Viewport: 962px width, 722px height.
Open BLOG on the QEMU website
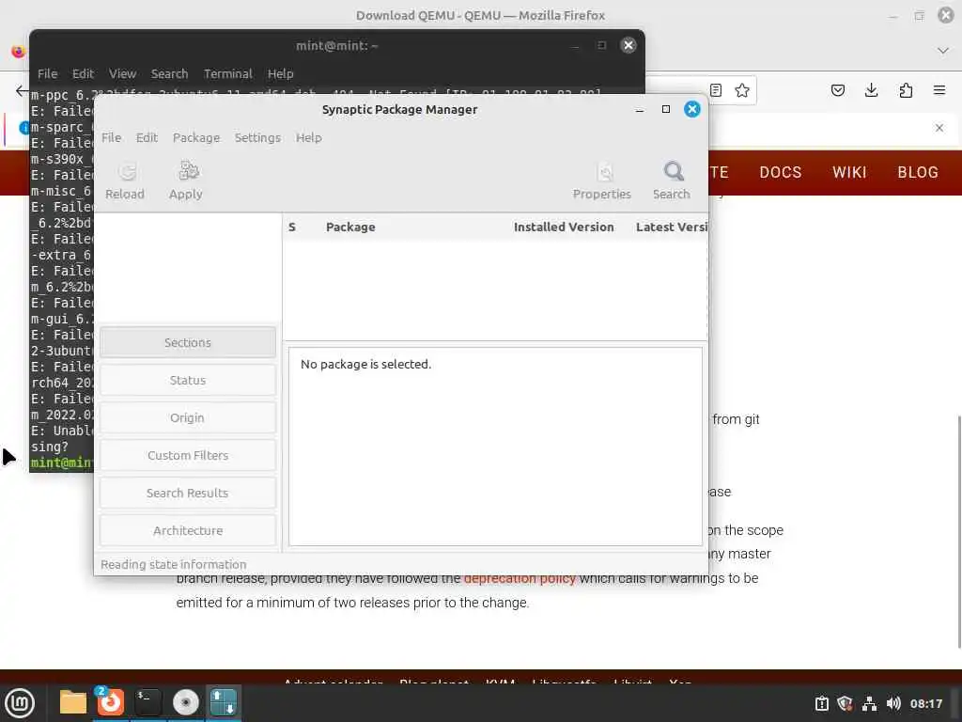click(x=918, y=173)
